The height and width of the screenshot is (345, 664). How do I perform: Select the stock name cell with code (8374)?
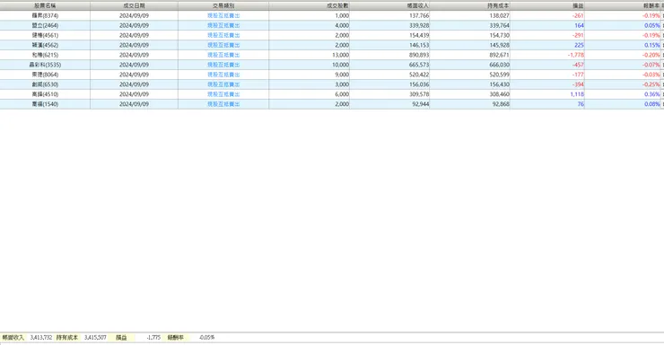coord(45,15)
